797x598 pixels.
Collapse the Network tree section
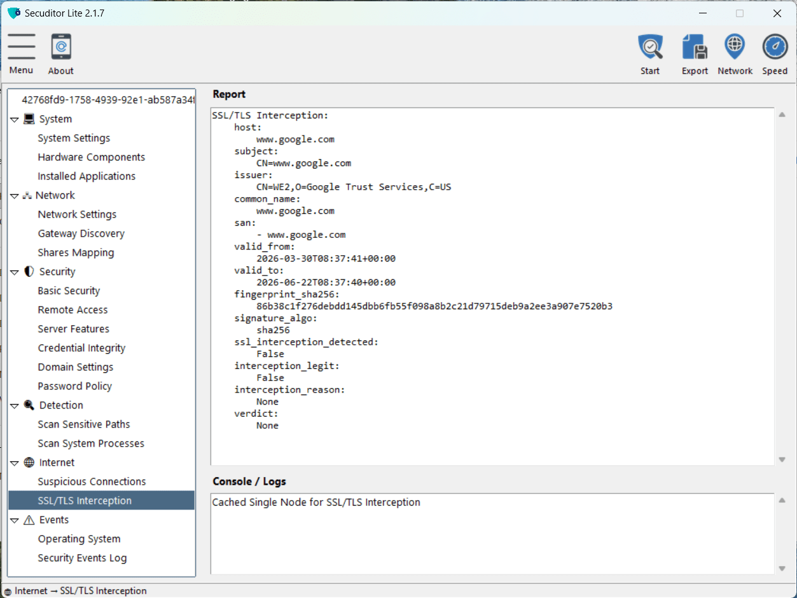coord(15,196)
